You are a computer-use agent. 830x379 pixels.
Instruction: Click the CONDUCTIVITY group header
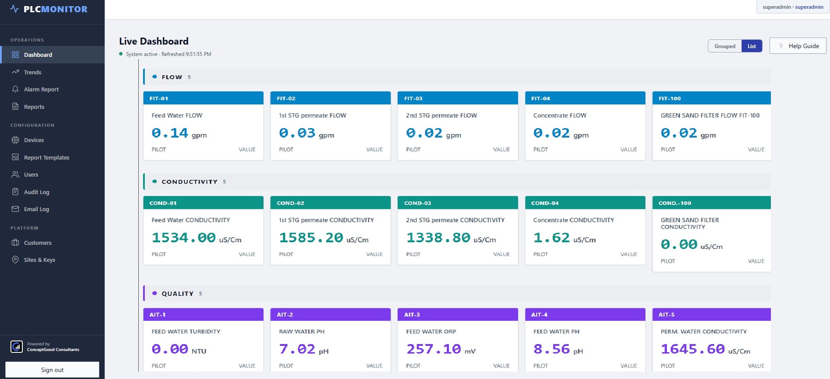pos(457,181)
